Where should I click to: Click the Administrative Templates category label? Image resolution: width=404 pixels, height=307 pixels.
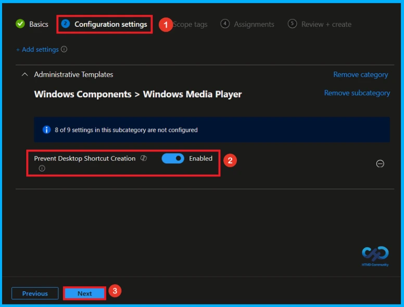point(74,74)
